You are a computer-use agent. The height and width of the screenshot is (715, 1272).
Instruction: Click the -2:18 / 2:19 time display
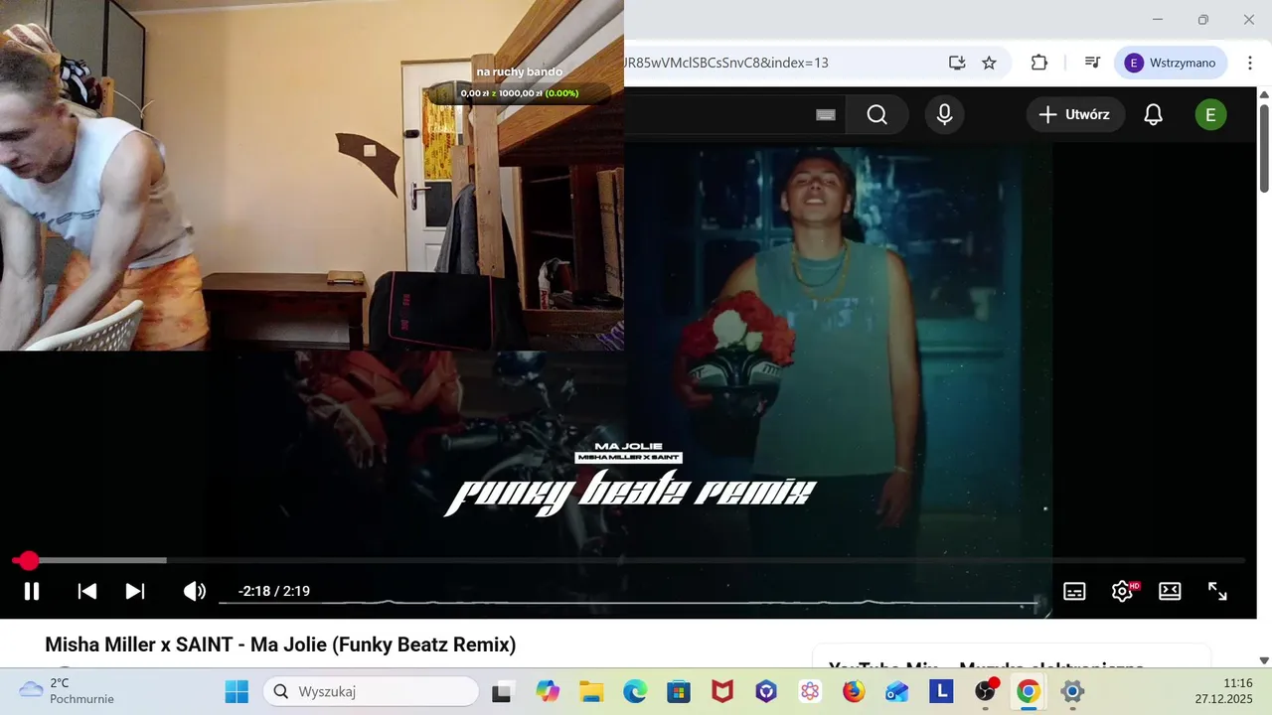pos(274,591)
